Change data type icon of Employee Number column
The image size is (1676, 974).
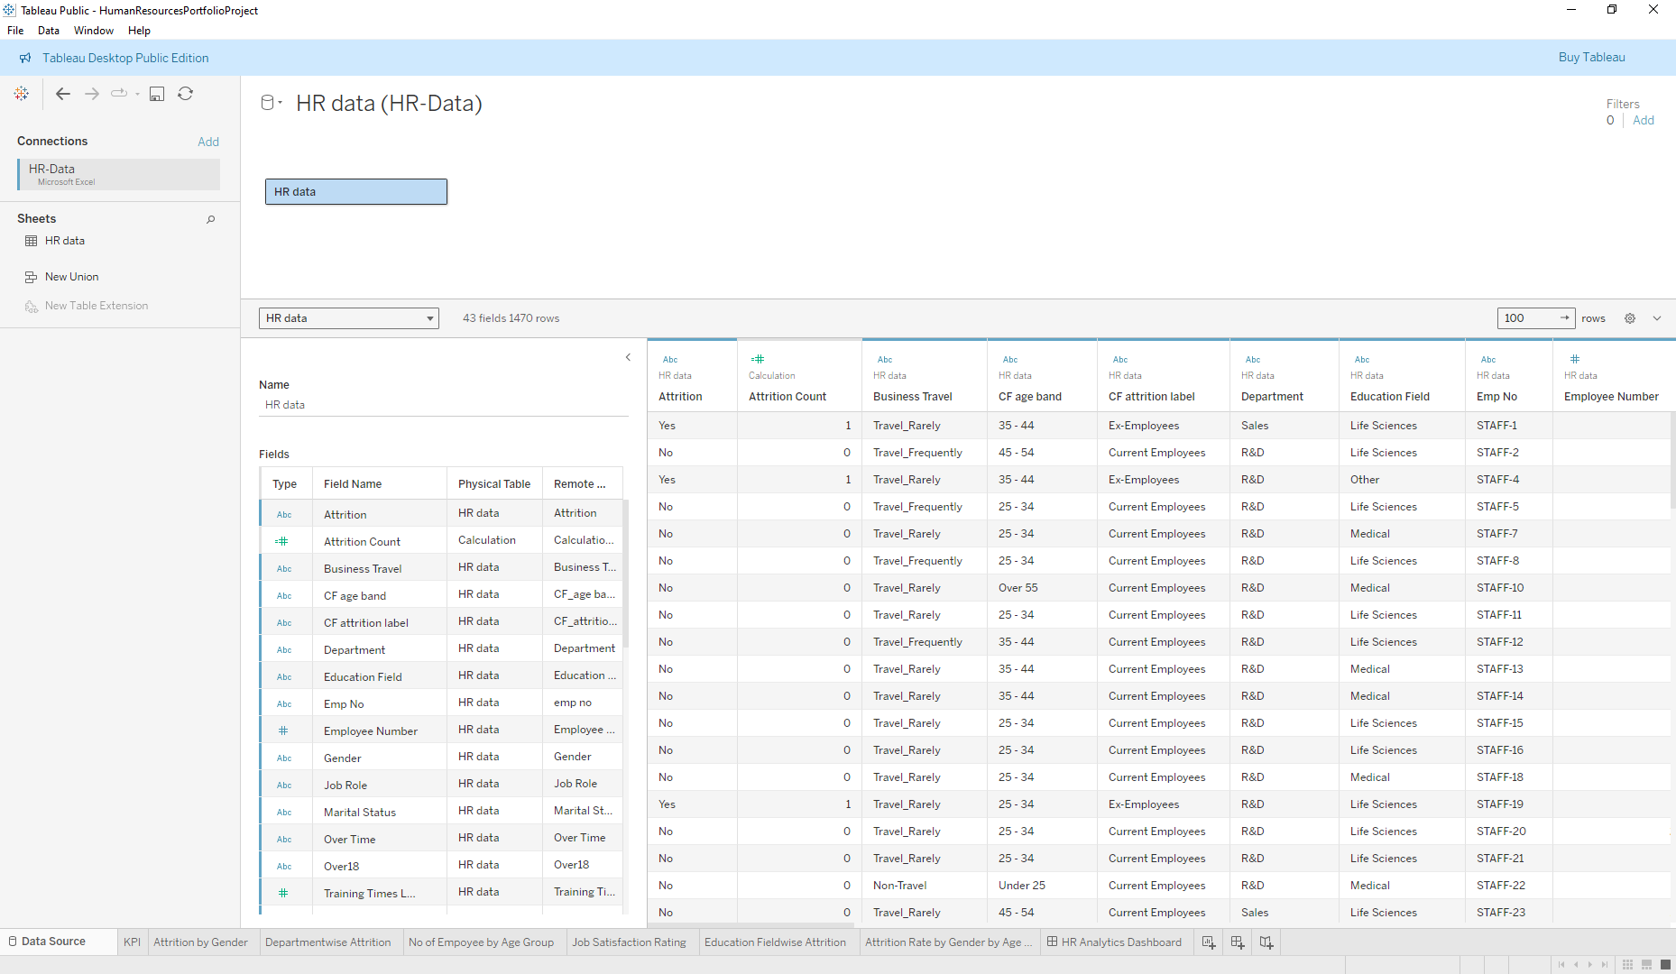1575,359
